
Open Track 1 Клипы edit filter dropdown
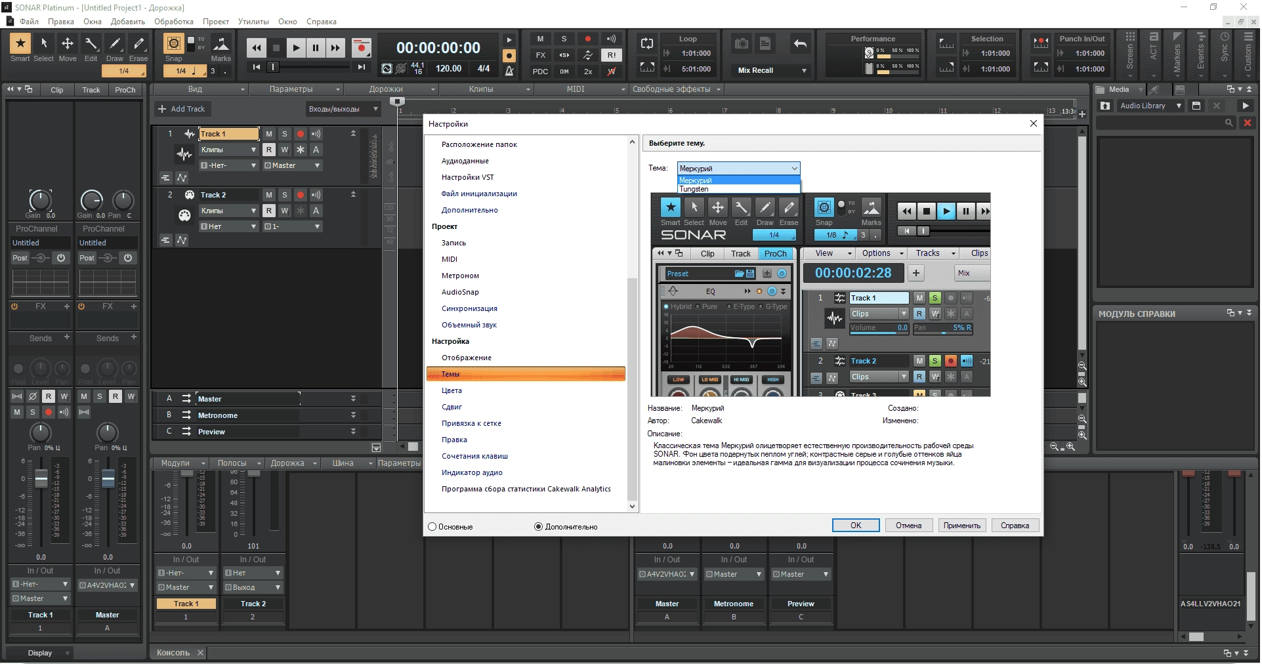pyautogui.click(x=228, y=150)
